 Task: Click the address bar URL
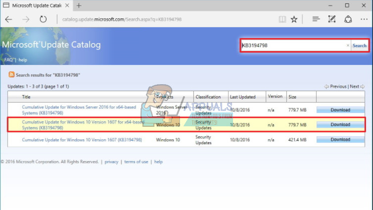[122, 19]
